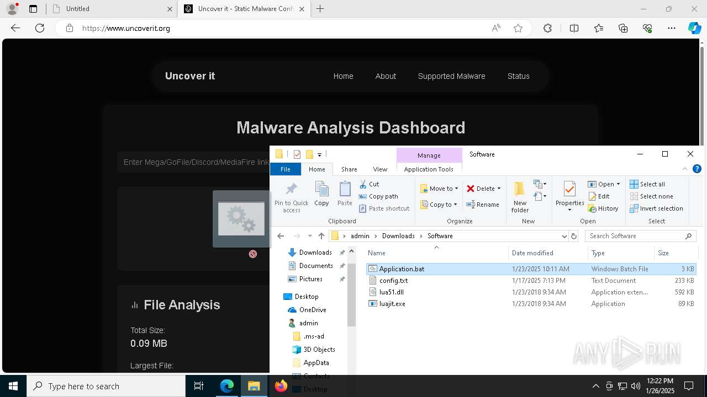Open Edge Collections icon
Screen dimensions: 707x397
tap(623, 28)
